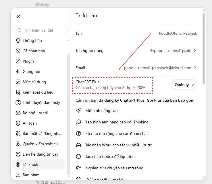Open Trình duyệt đám mây settings

38,102
